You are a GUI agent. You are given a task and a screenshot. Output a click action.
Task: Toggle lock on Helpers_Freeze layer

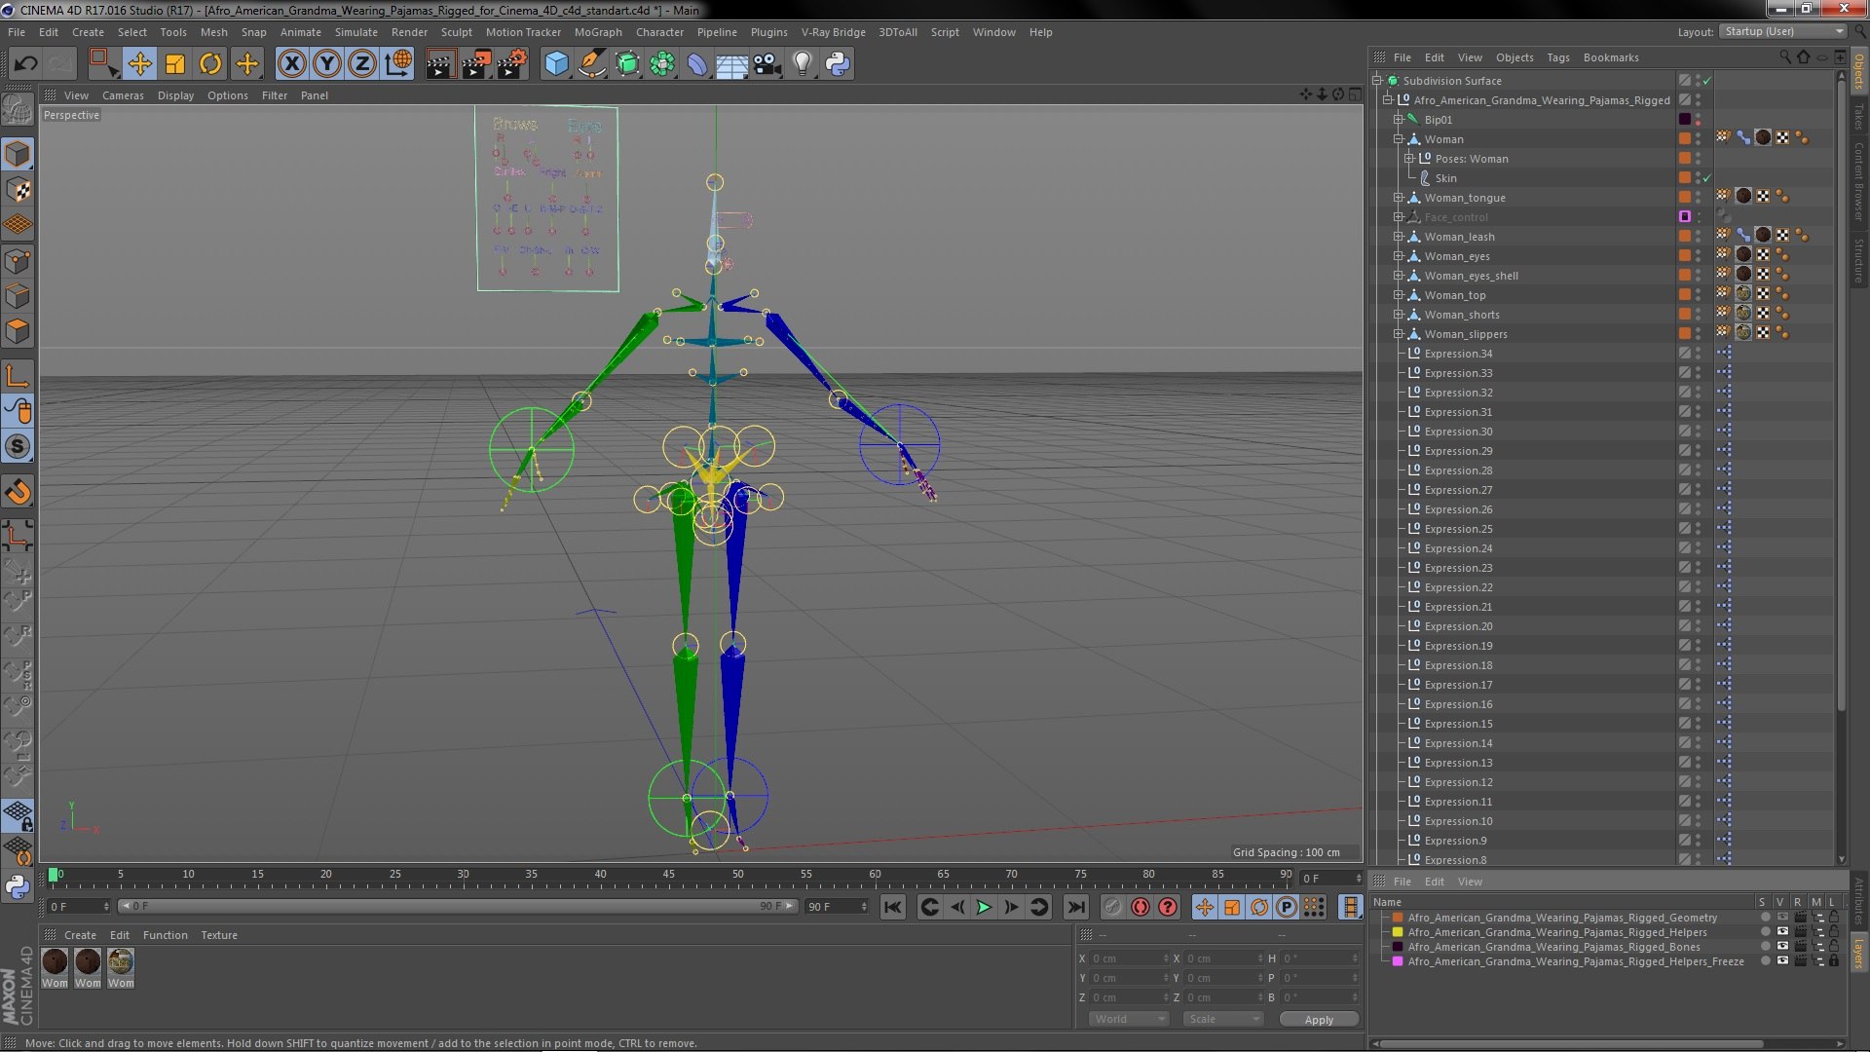(1834, 961)
